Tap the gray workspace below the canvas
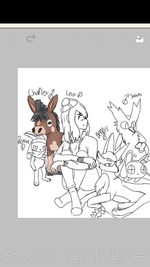This screenshot has width=150, height=267. (x=75, y=233)
